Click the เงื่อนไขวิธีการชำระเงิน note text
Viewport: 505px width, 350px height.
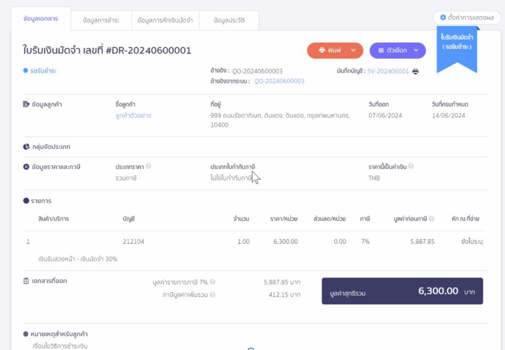(x=60, y=346)
